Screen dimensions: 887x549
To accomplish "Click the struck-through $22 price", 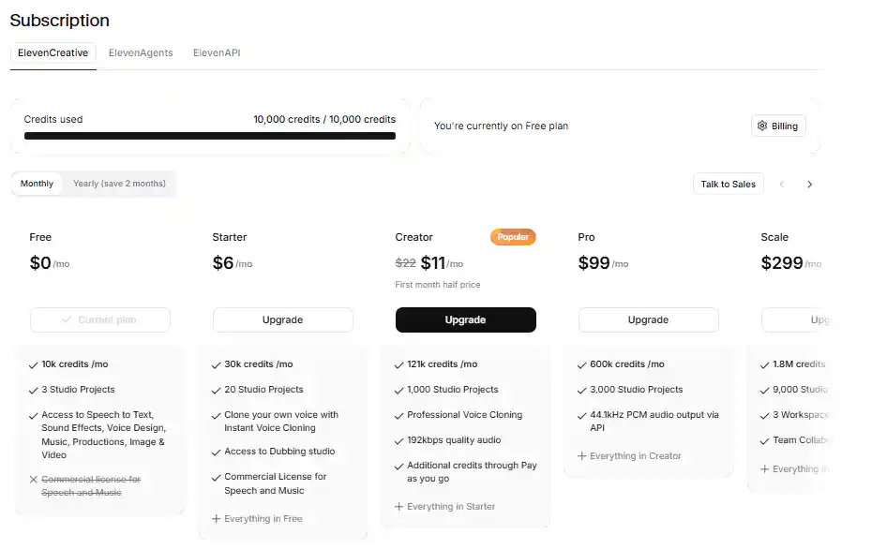I will pyautogui.click(x=406, y=263).
